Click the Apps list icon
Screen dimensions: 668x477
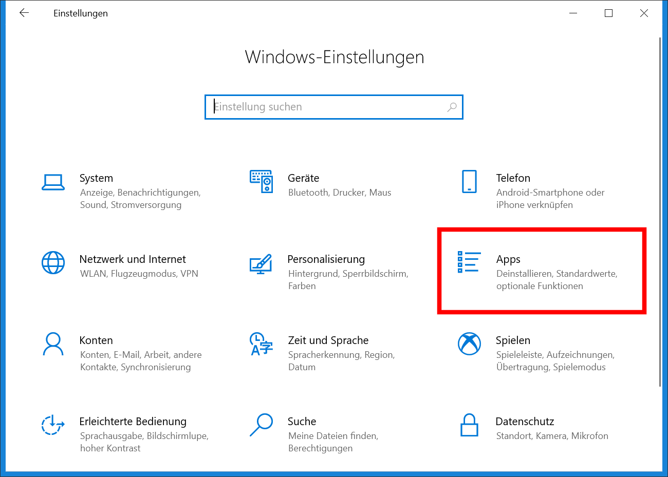469,262
